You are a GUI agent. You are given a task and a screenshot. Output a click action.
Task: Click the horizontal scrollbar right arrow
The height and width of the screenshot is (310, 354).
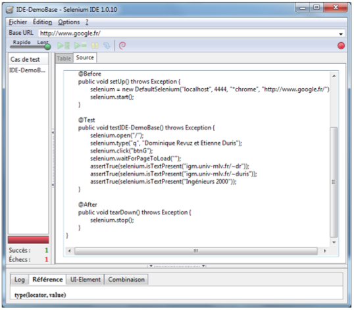(325, 251)
